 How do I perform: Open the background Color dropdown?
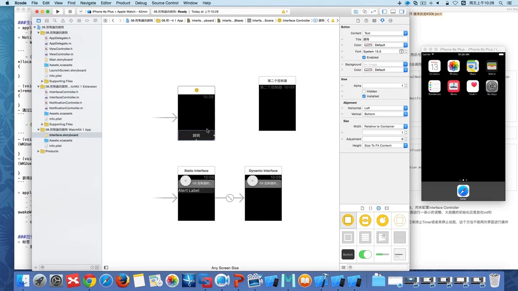point(385,70)
